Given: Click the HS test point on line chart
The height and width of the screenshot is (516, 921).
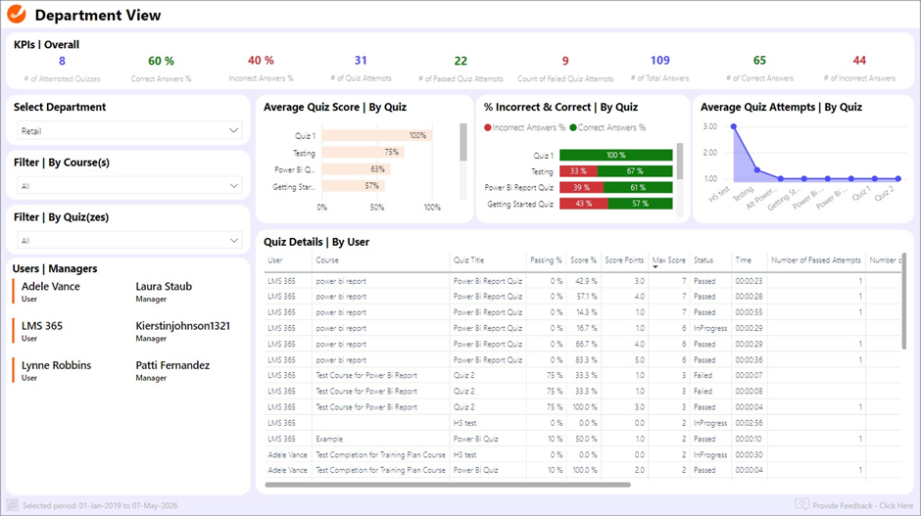Looking at the screenshot, I should pyautogui.click(x=733, y=126).
